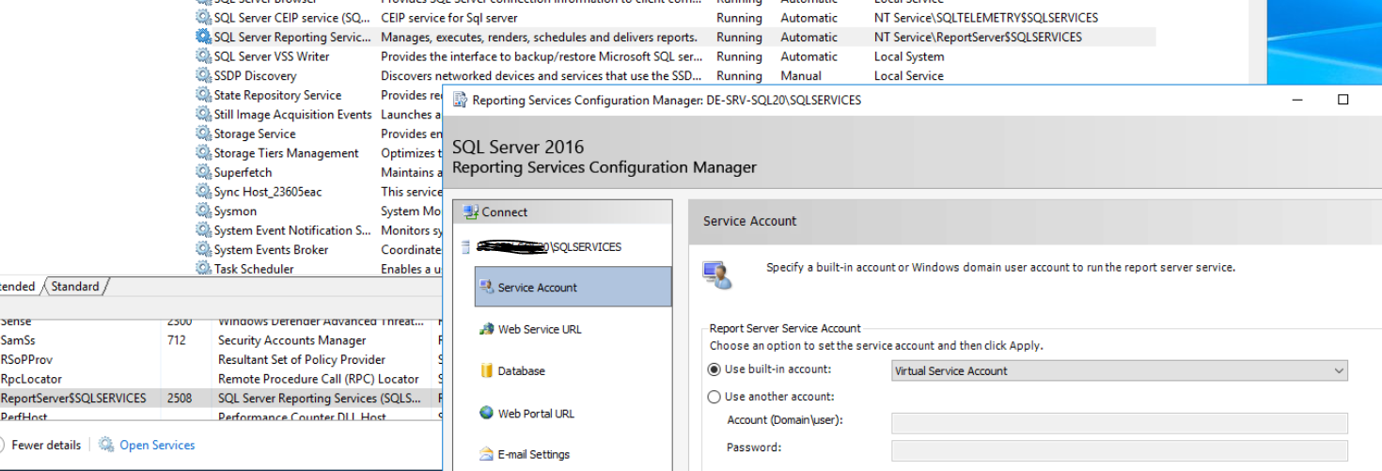Select SQL Server Reporting Services row
The image size is (1382, 471).
(675, 37)
